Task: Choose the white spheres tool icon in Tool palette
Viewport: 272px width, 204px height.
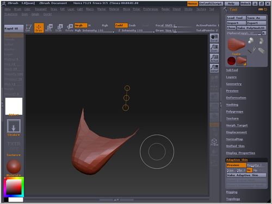Action: (x=251, y=41)
